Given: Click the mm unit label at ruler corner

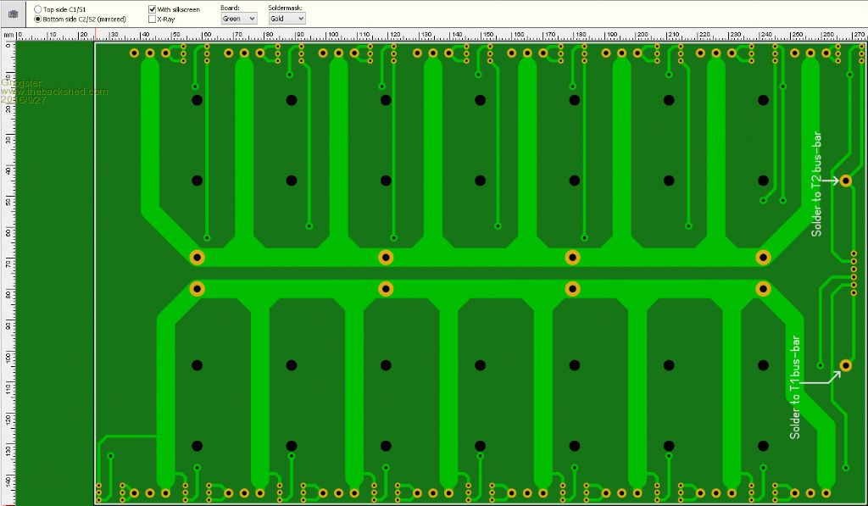Looking at the screenshot, I should click(x=8, y=35).
